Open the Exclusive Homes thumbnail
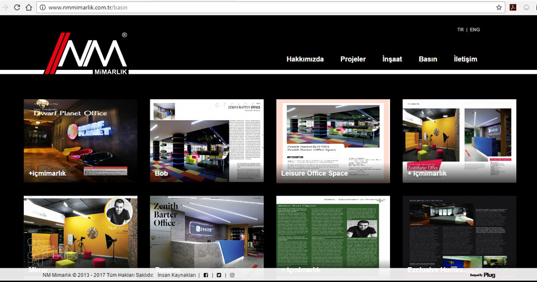Image resolution: width=537 pixels, height=282 pixels. [x=459, y=232]
